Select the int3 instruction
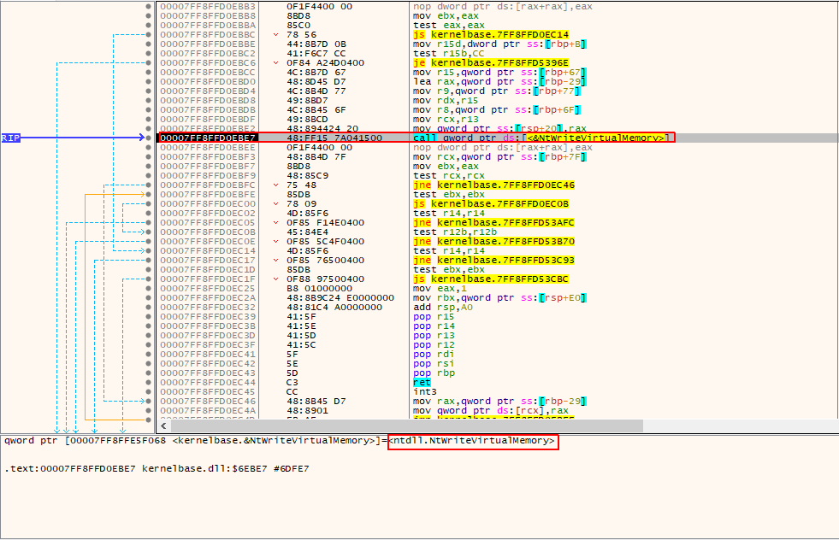 pos(425,392)
